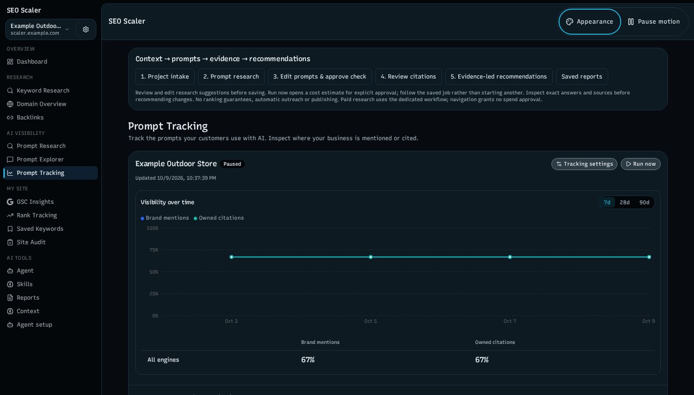Select the 7d time range
This screenshot has width=694, height=395.
tap(607, 202)
